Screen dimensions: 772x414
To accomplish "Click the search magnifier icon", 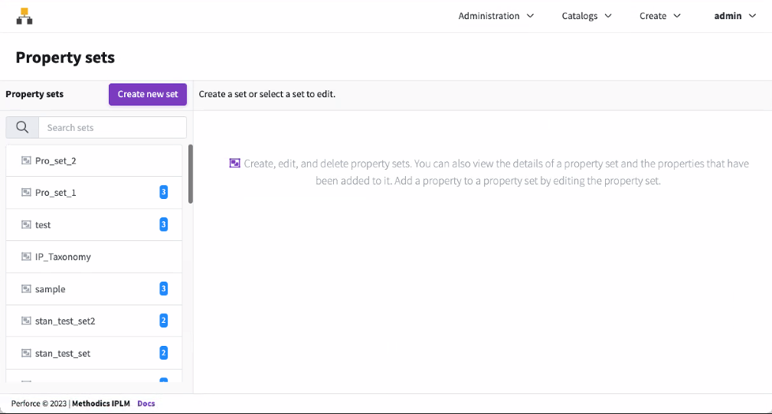I will pos(22,128).
